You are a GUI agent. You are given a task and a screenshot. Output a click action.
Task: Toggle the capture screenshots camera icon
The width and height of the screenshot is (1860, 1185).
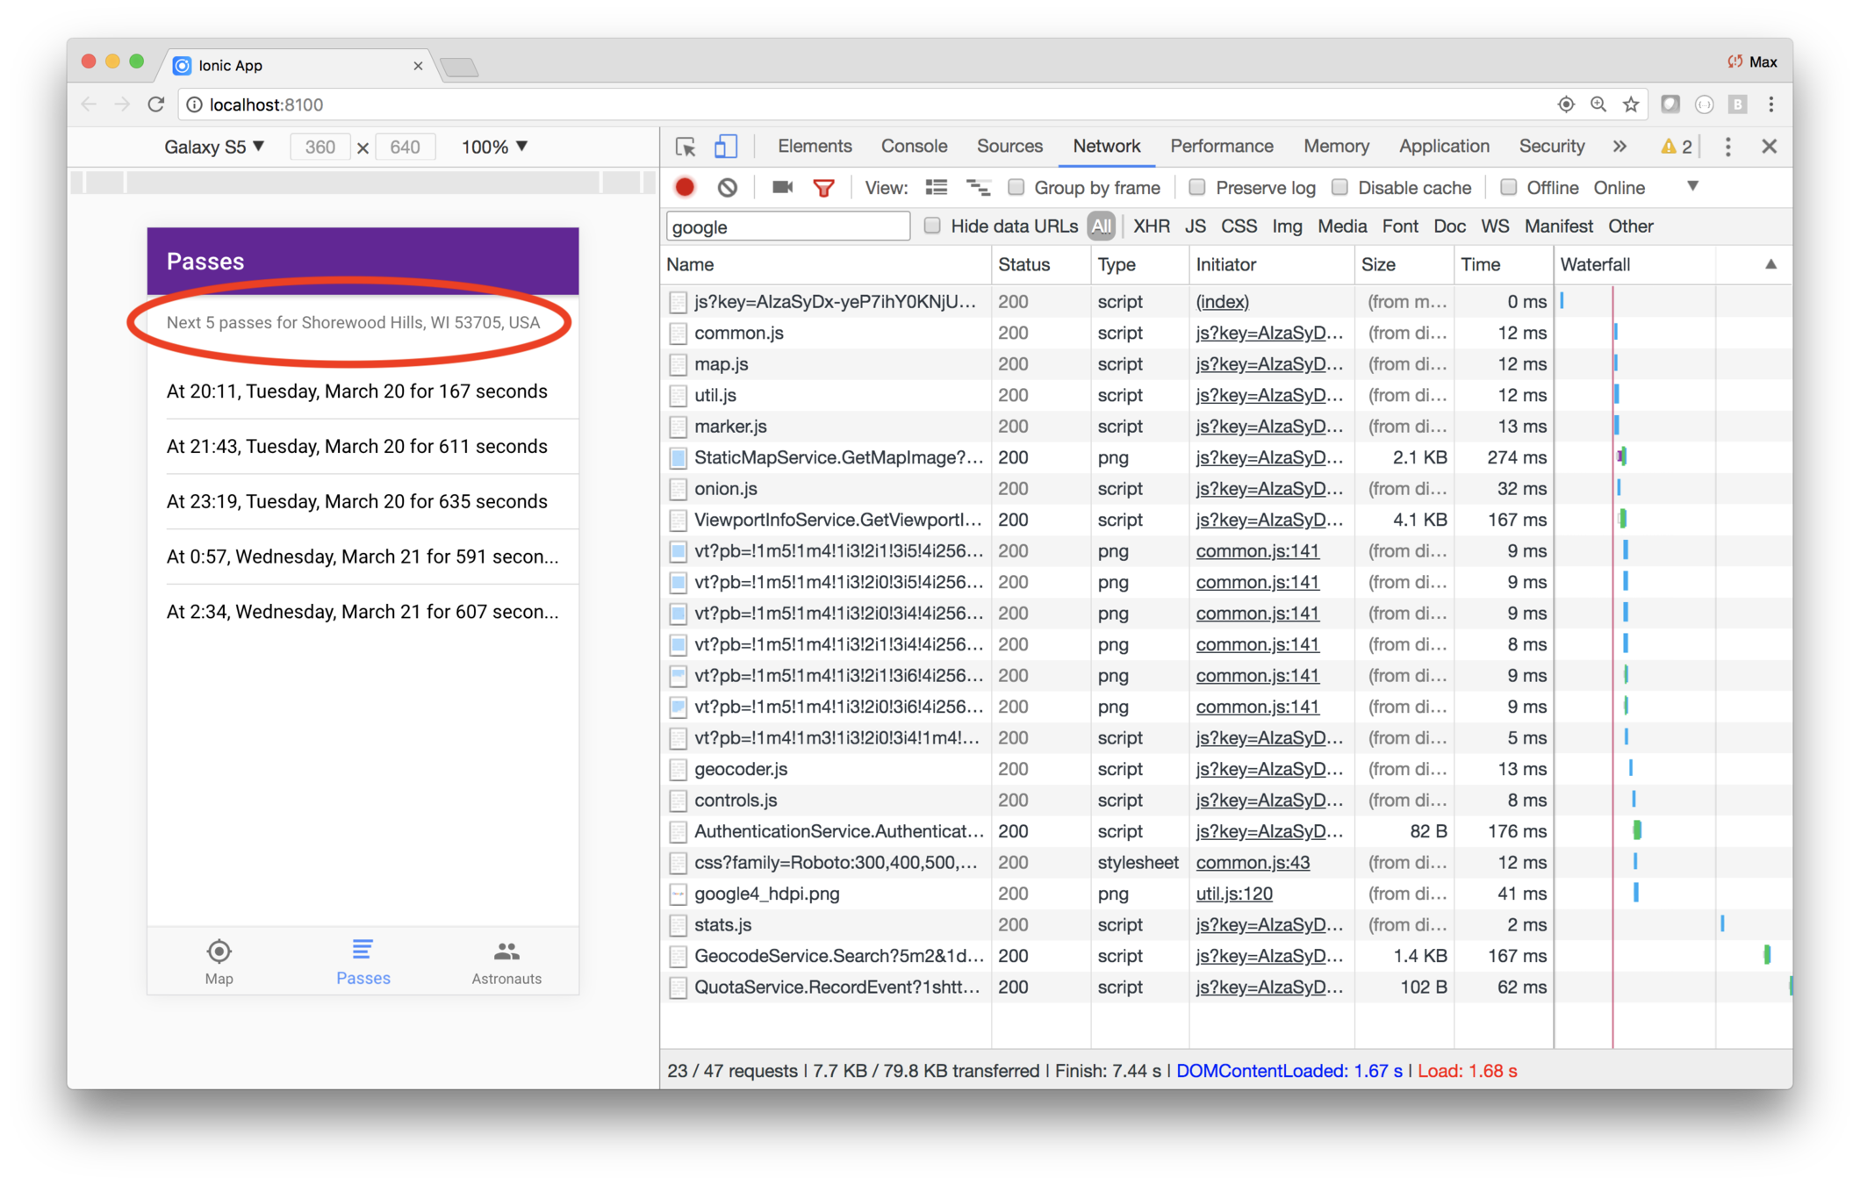[781, 187]
